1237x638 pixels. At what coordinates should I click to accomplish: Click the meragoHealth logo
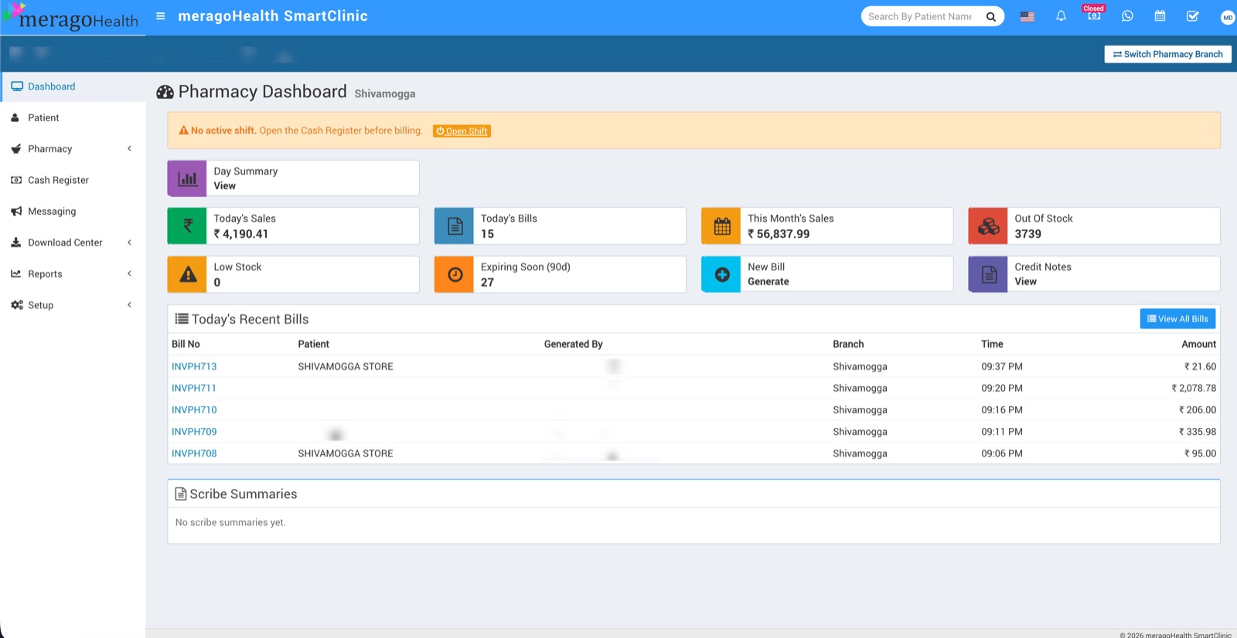pyautogui.click(x=71, y=18)
